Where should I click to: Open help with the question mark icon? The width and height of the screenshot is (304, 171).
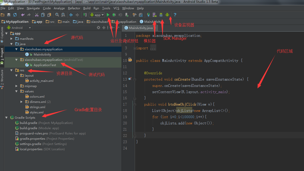(175, 15)
